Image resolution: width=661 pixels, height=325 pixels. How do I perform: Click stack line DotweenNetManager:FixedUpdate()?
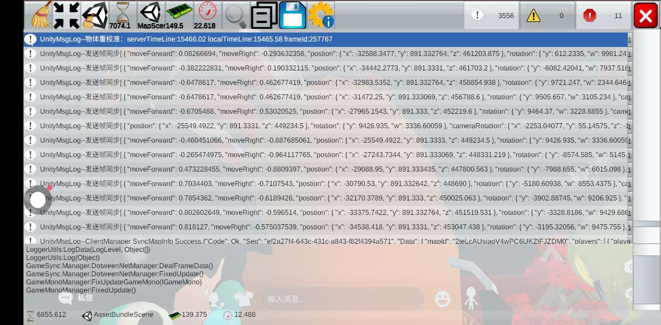point(115,274)
